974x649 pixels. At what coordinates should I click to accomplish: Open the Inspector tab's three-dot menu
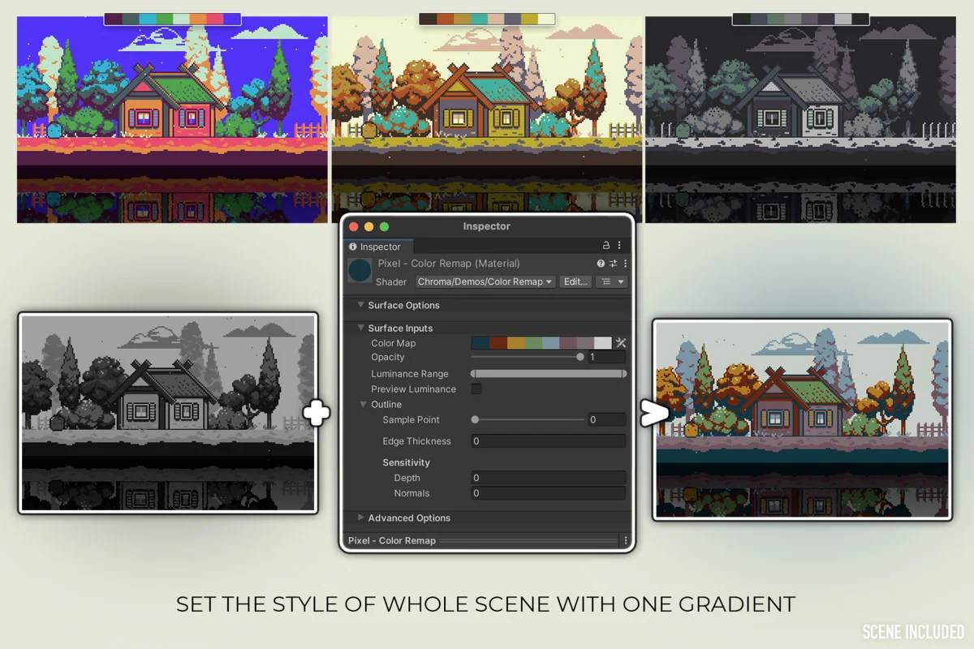pyautogui.click(x=619, y=246)
